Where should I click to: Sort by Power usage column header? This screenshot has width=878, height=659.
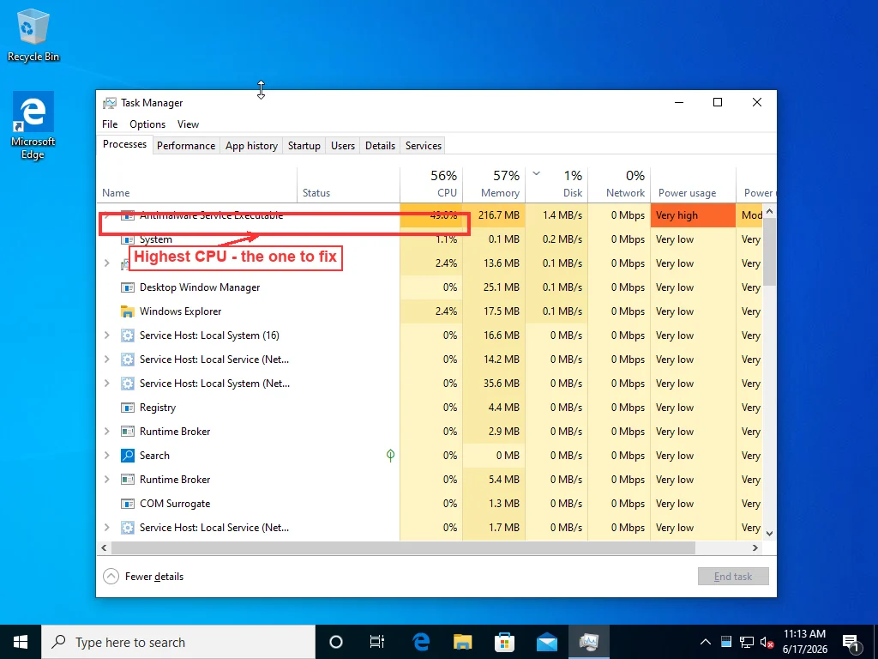point(693,184)
